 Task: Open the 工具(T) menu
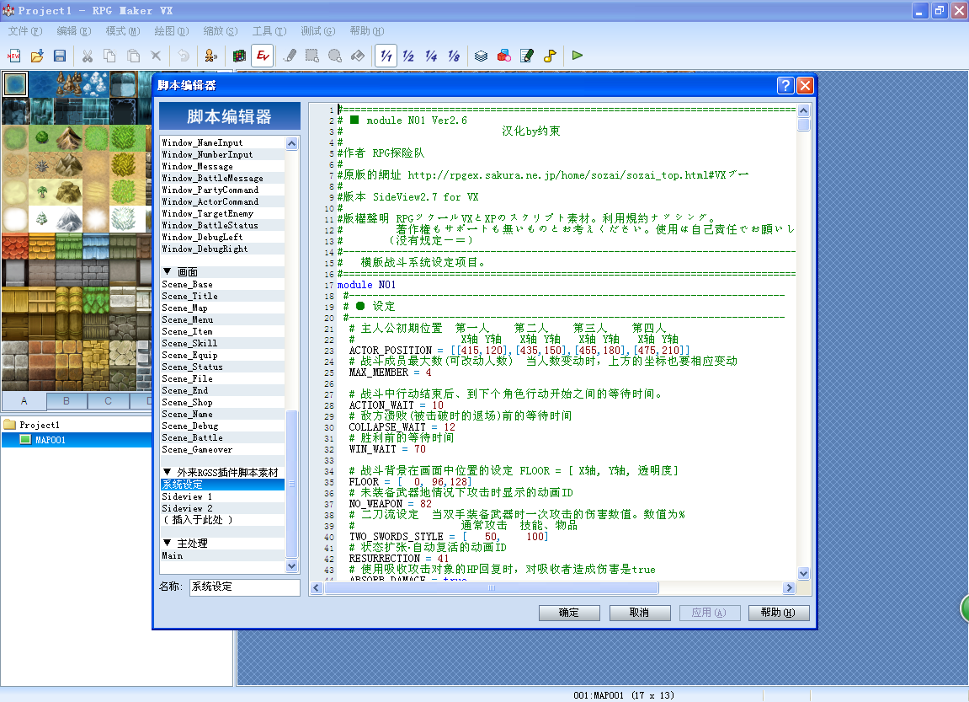pyautogui.click(x=269, y=31)
